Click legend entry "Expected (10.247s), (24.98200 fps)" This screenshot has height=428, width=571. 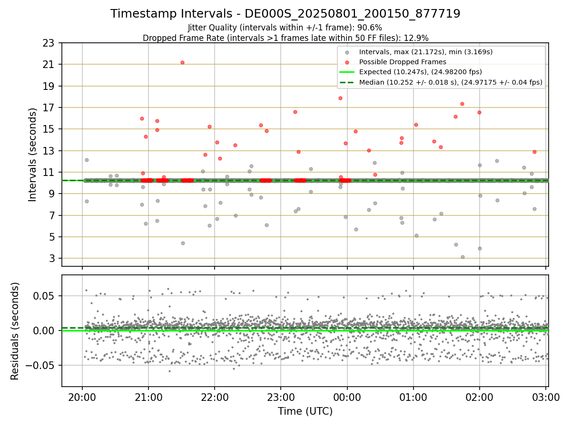pos(421,72)
